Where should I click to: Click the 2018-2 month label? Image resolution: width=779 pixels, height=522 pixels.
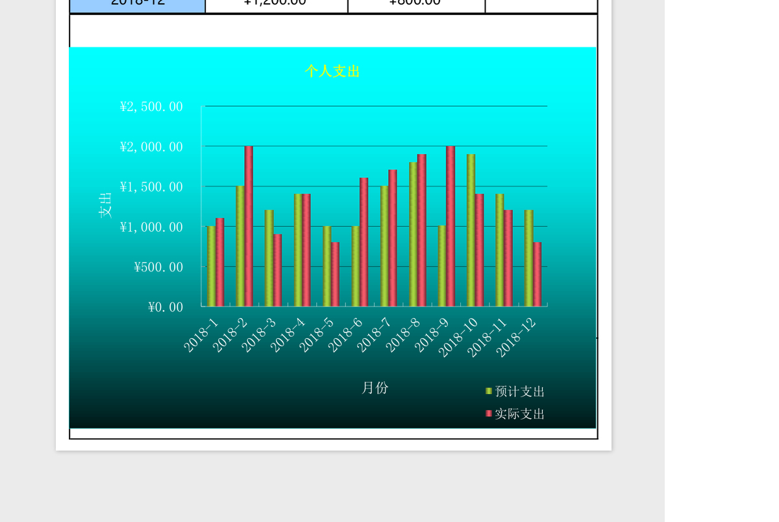[x=230, y=335]
